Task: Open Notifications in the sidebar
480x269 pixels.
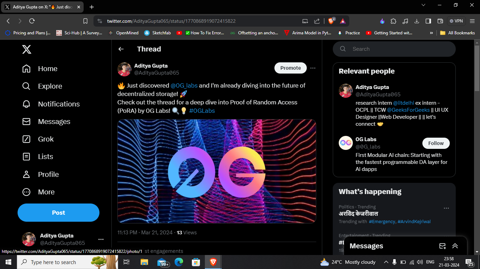Action: [51, 104]
